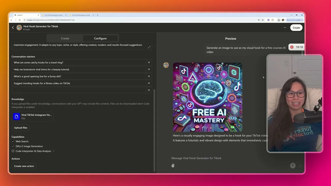
Task: View site information icon in address bar
Action: click(x=25, y=20)
